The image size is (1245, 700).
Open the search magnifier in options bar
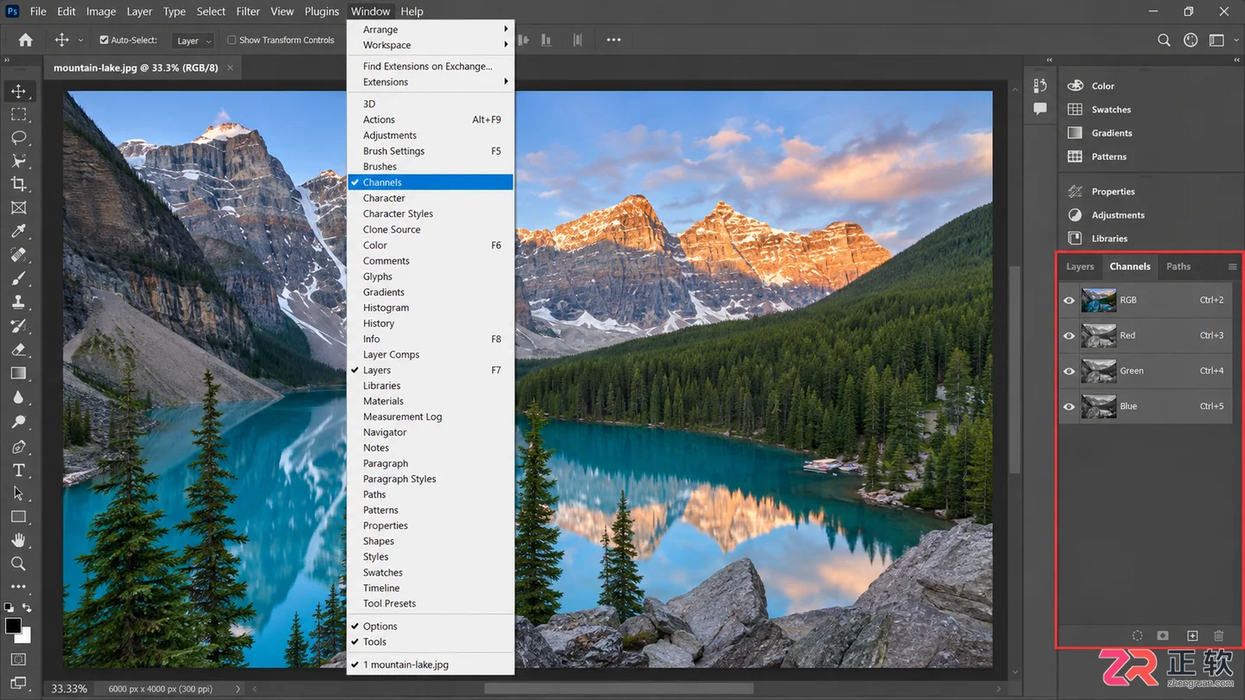1164,40
